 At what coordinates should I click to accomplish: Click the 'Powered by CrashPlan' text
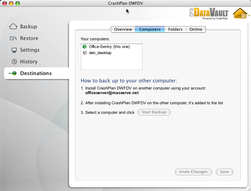[215, 18]
